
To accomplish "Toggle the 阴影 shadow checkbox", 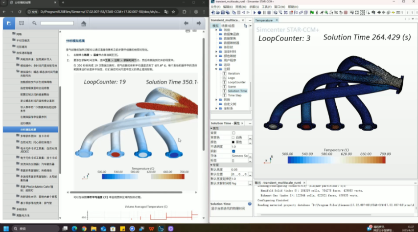I will [x=233, y=151].
